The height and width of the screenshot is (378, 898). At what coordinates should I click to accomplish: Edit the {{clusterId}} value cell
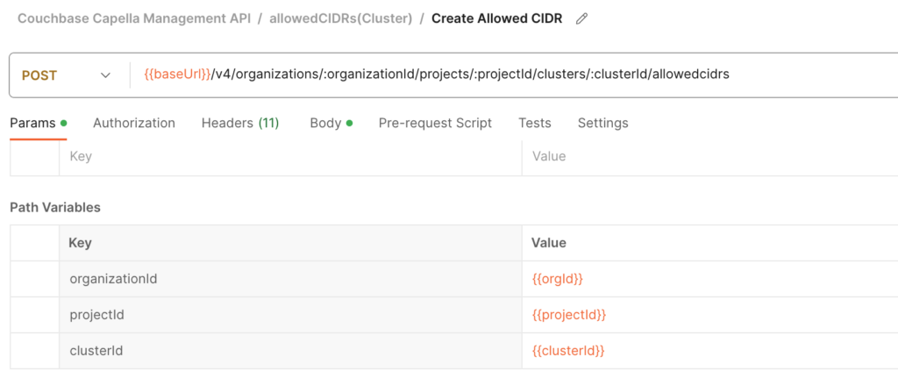pos(709,350)
